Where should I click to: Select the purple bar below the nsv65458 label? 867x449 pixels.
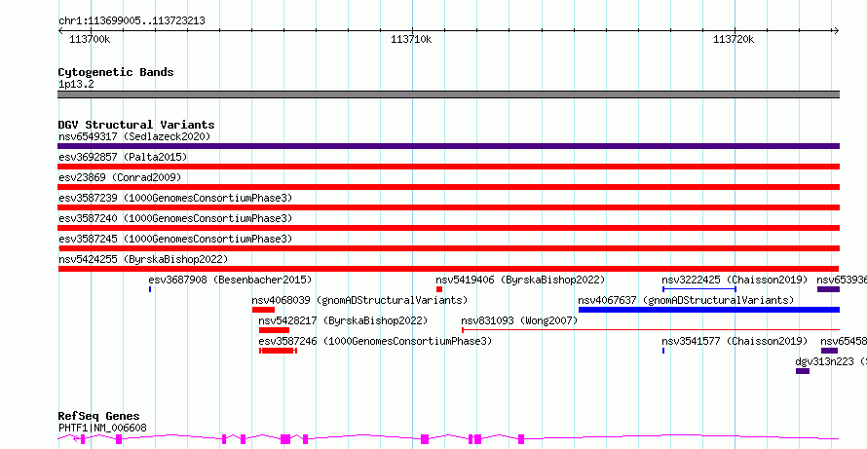[829, 351]
